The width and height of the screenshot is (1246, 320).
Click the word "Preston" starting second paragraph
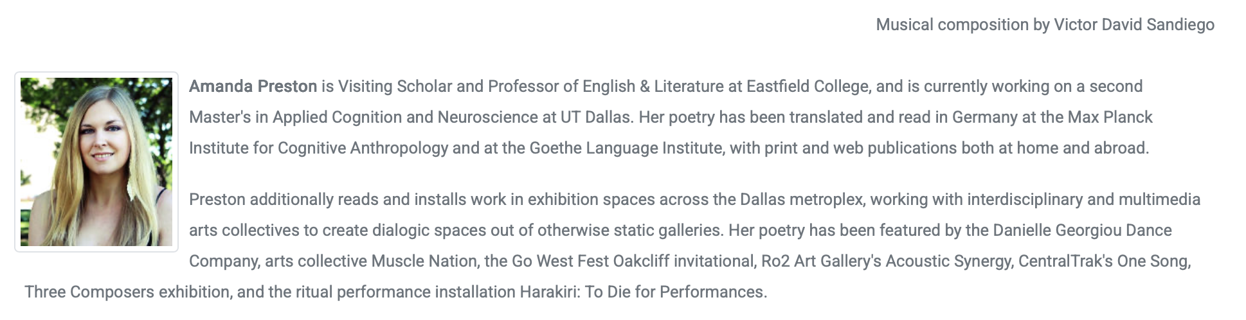217,200
